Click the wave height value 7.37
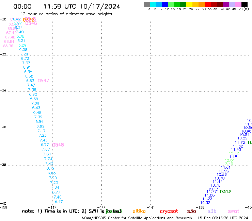The image size is (252, 221). click(26, 63)
